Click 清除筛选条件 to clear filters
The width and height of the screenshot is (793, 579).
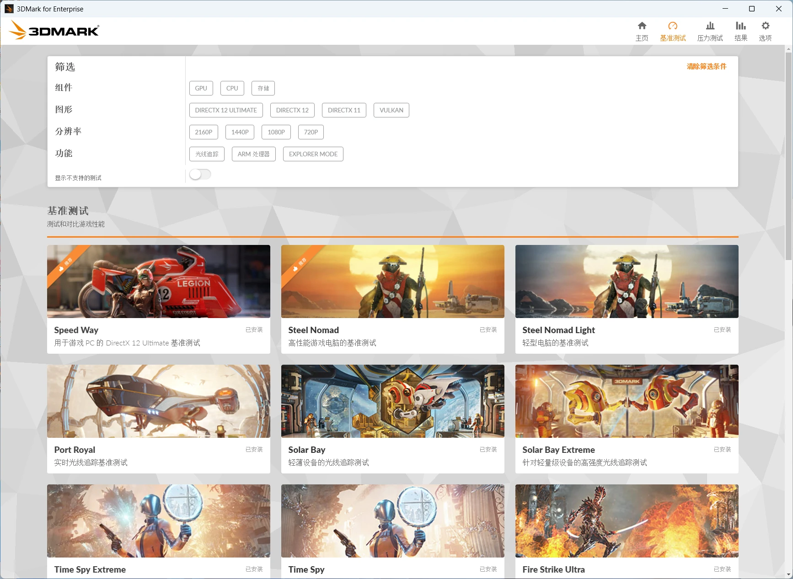[707, 66]
